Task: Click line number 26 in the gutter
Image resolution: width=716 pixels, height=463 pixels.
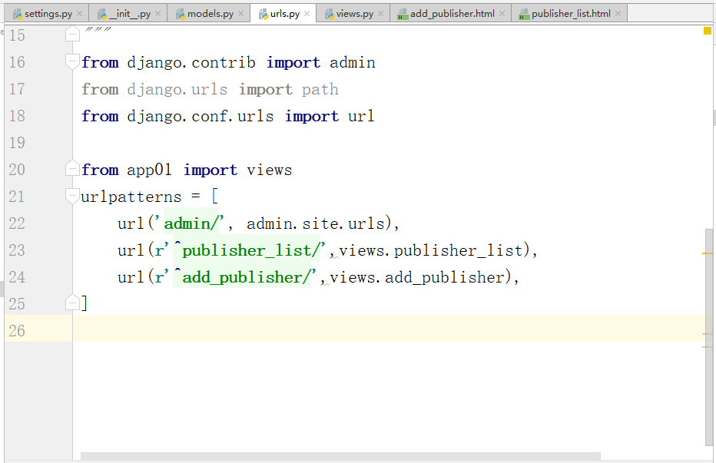Action: tap(17, 331)
